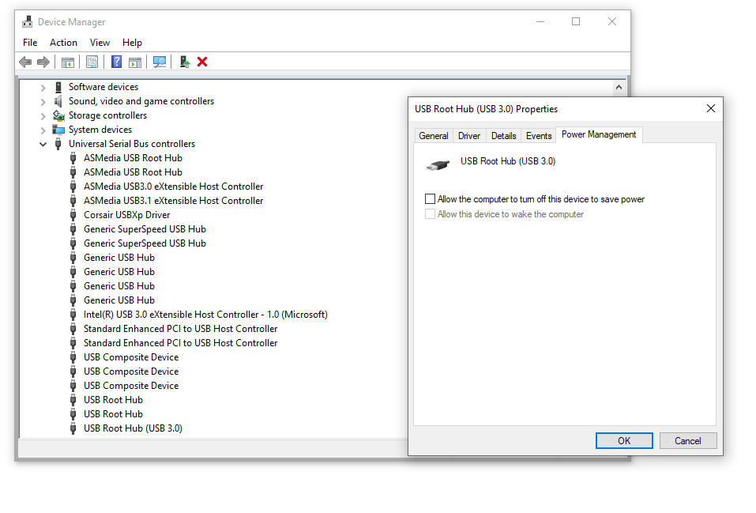Switch to the Driver tab

click(469, 136)
